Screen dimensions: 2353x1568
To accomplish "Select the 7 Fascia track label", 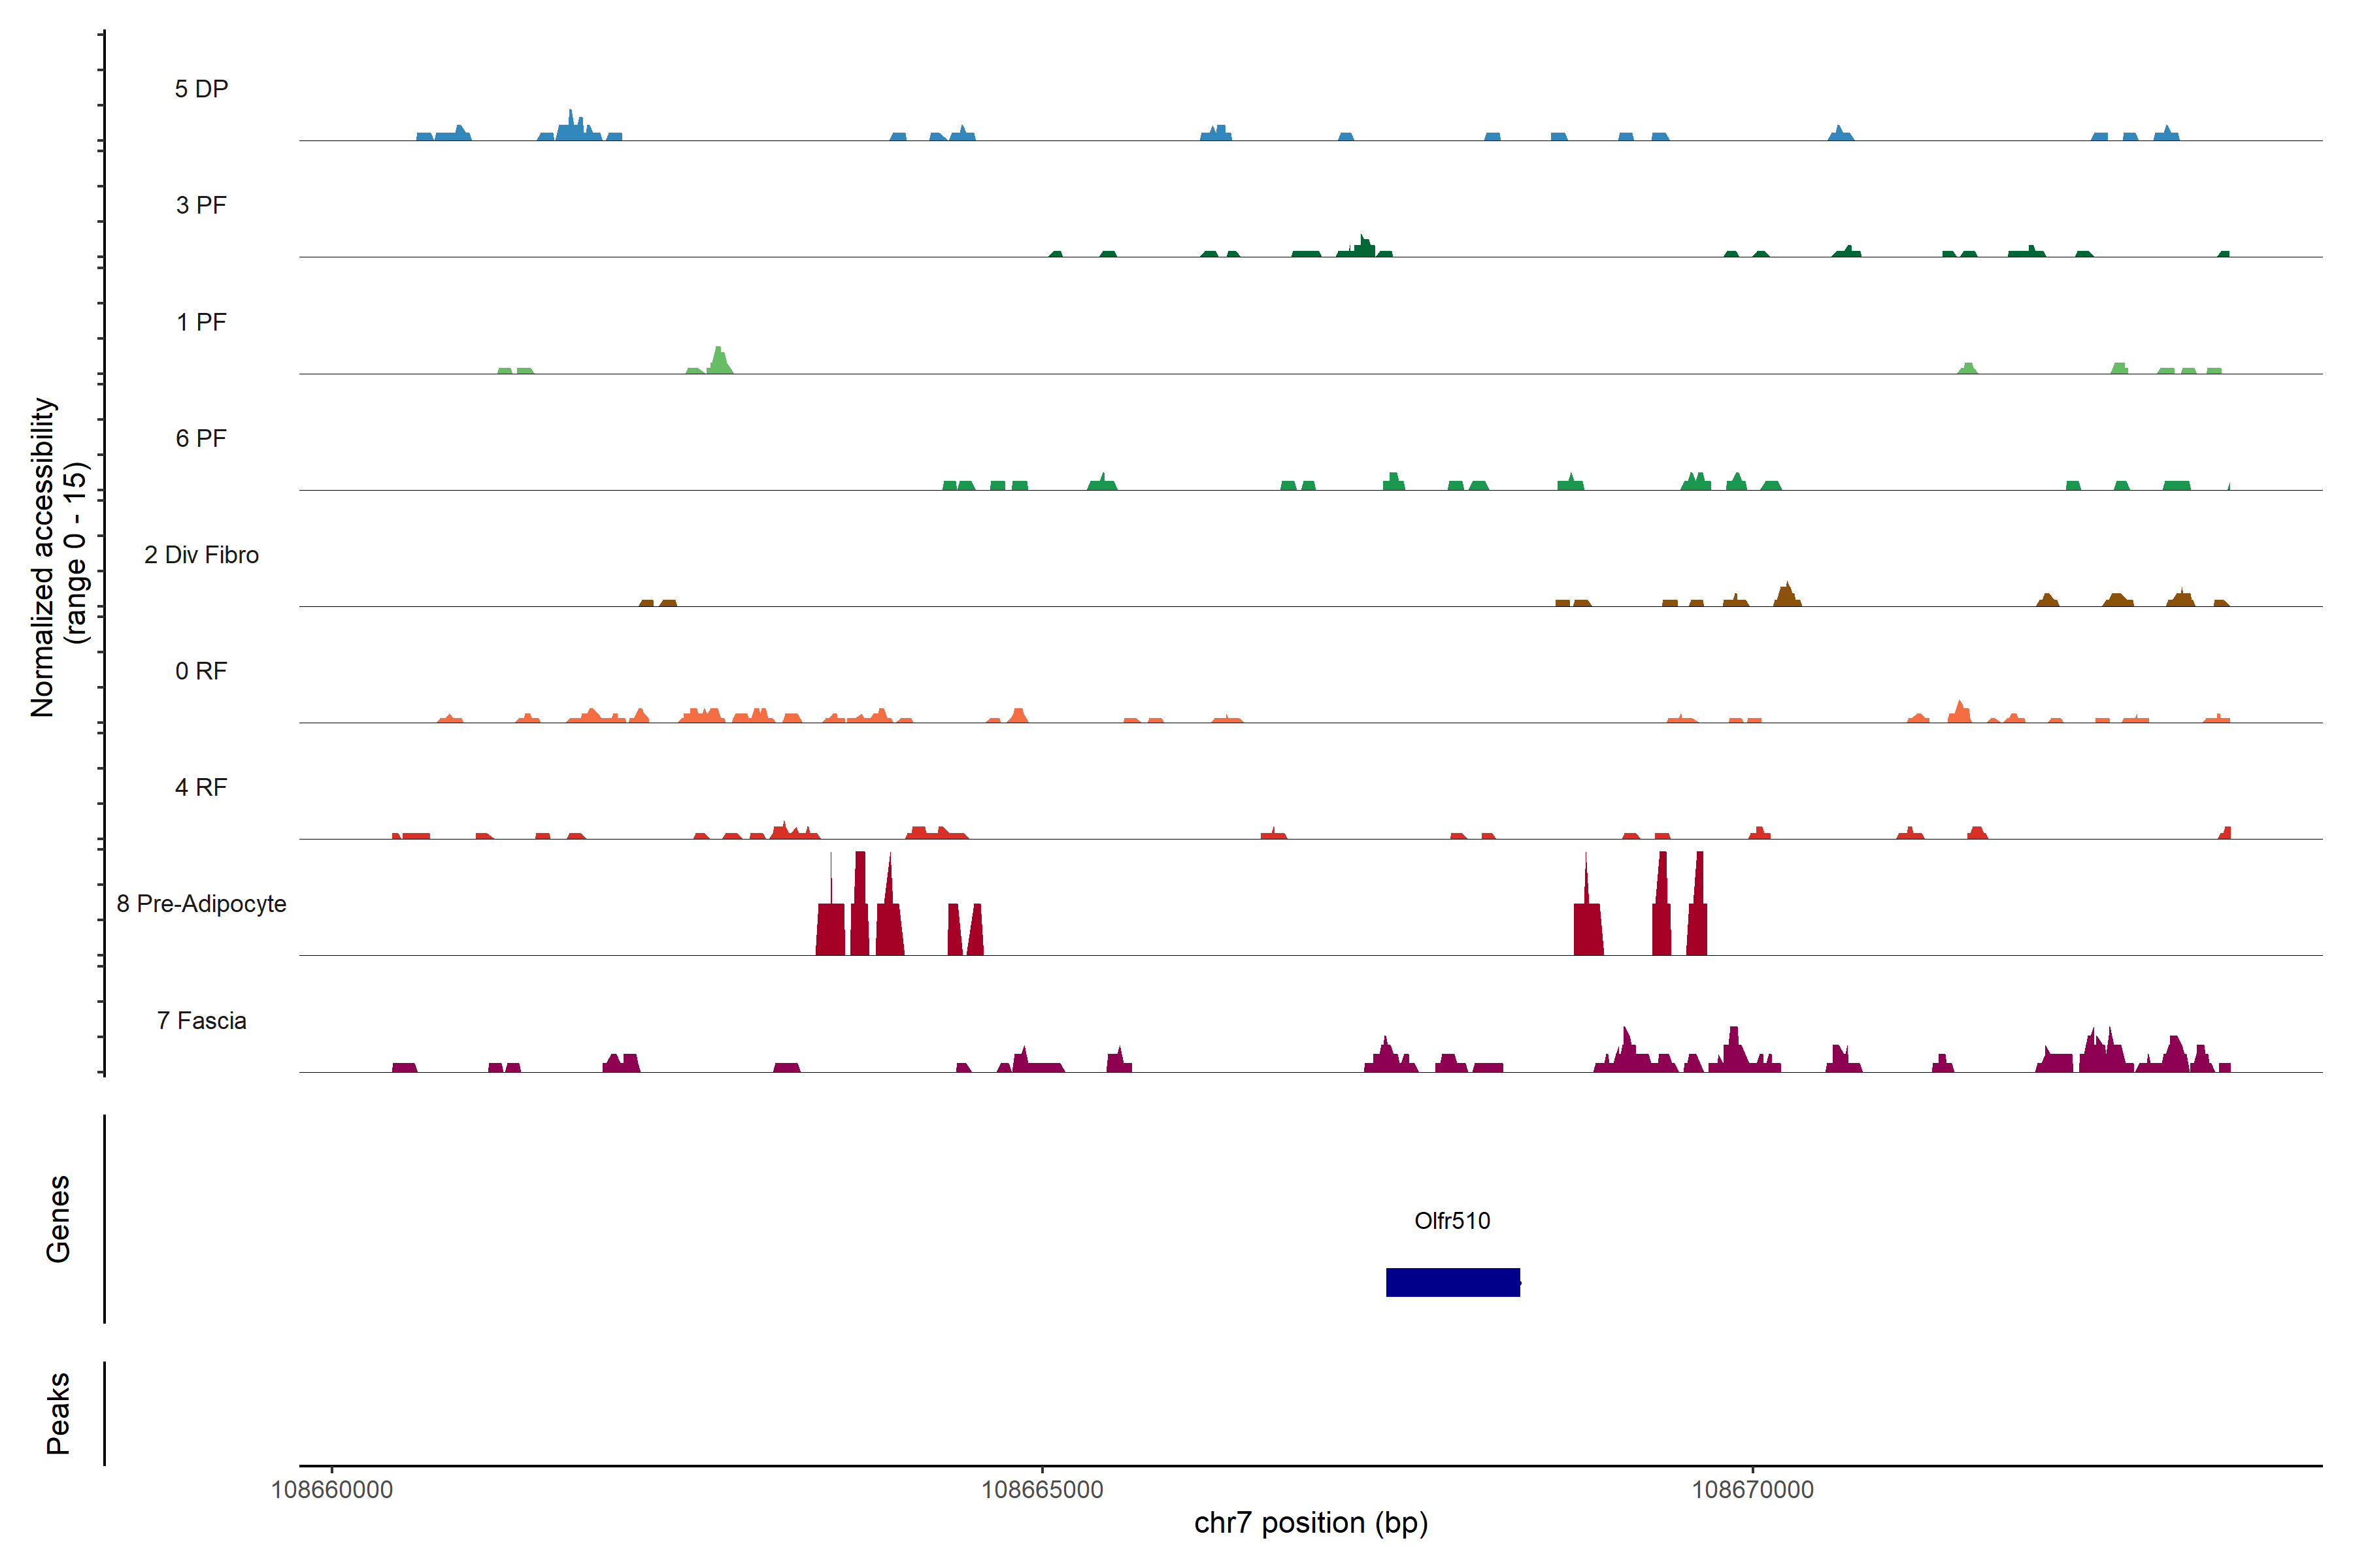I will (x=201, y=1020).
